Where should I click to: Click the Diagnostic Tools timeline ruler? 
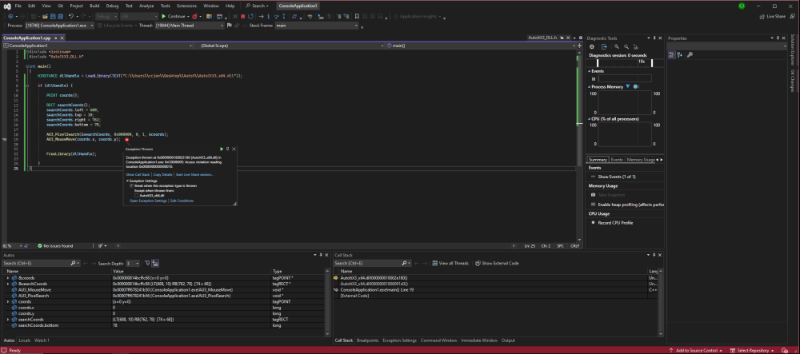[623, 62]
